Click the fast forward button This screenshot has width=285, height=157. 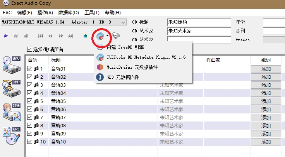61,36
